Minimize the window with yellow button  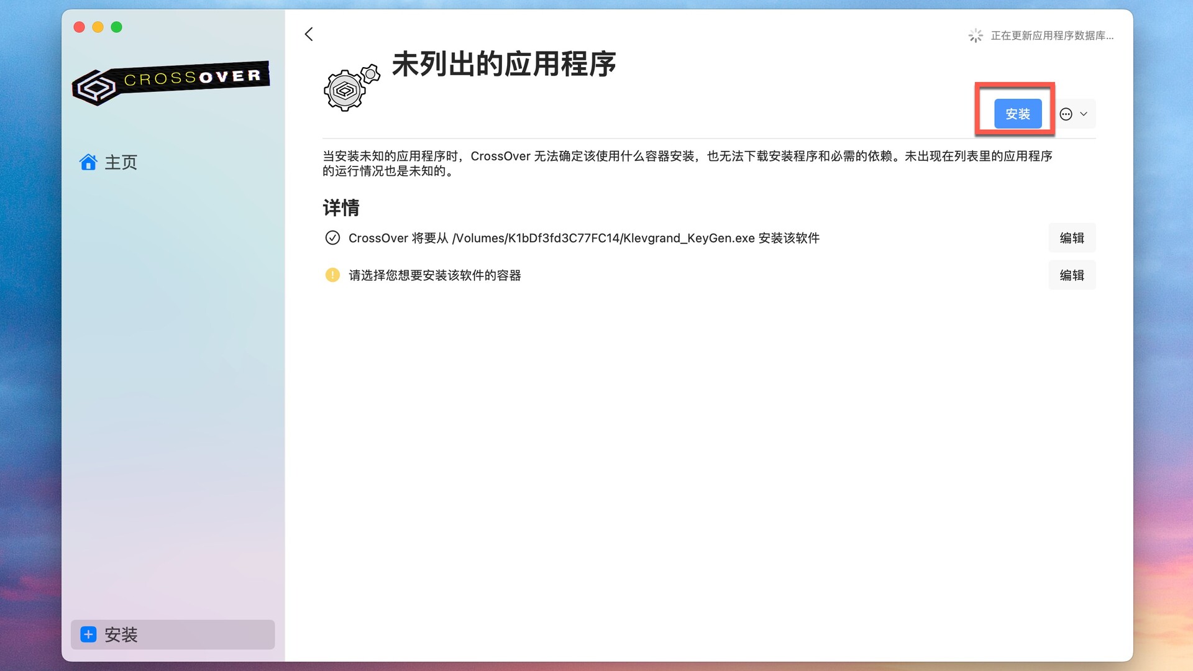click(98, 27)
